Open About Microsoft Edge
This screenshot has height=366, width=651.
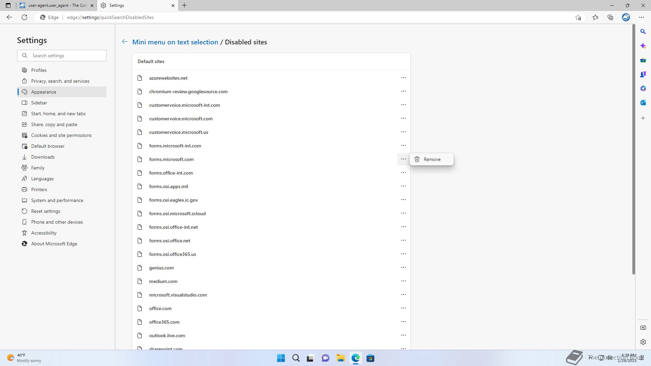(x=62, y=244)
